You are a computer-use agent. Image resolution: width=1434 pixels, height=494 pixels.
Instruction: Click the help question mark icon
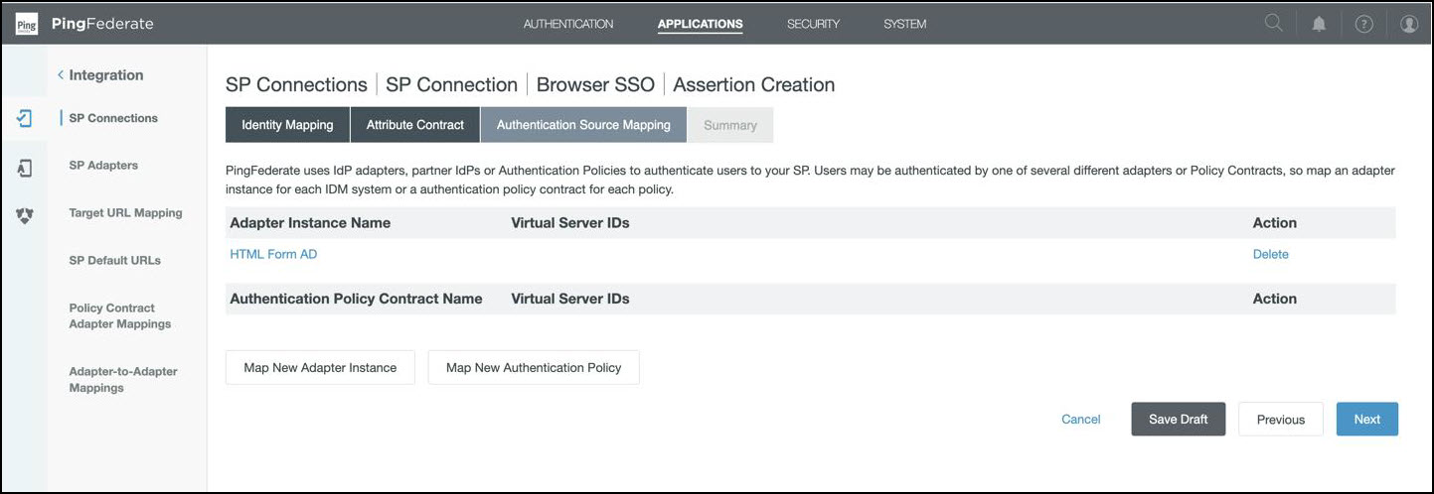[x=1363, y=24]
